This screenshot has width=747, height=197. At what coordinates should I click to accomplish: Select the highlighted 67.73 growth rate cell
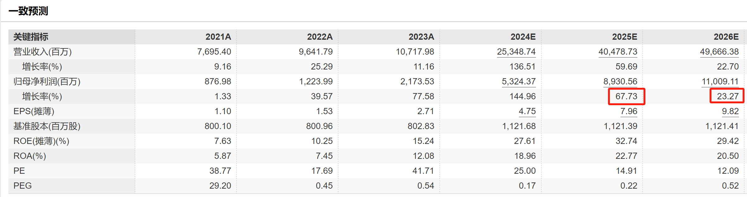(626, 96)
